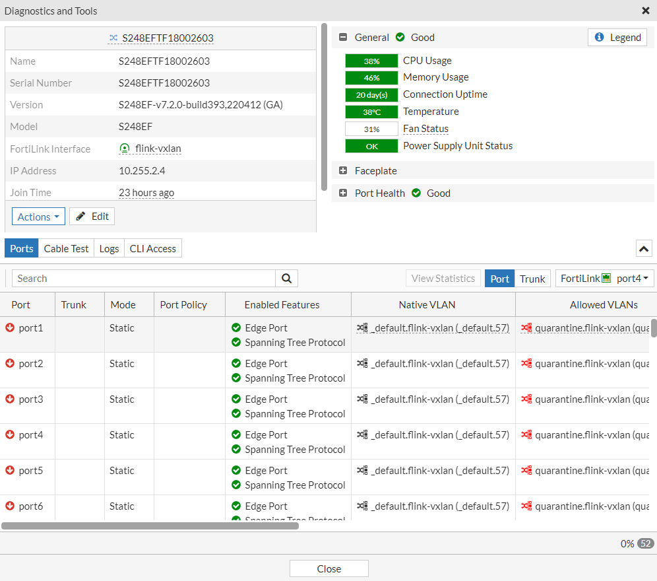Switch to the Cable Test tab

66,248
